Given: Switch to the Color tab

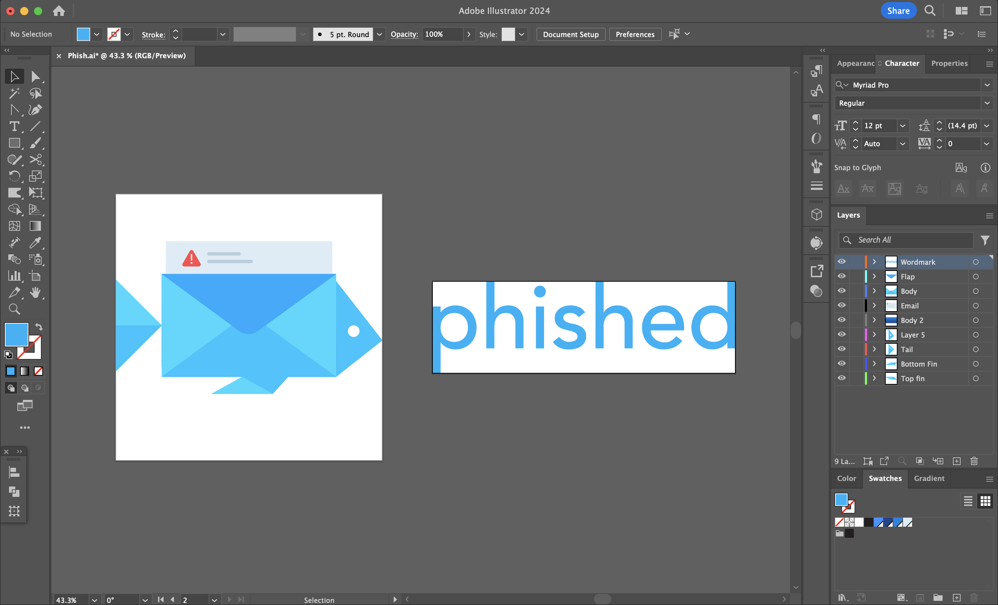Looking at the screenshot, I should 847,478.
